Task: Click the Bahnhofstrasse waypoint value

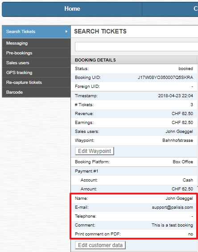Action: click(177, 140)
